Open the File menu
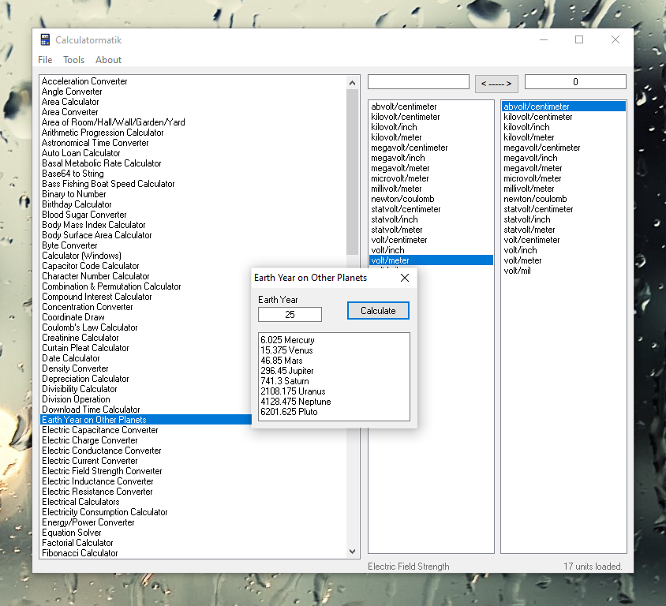 45,60
